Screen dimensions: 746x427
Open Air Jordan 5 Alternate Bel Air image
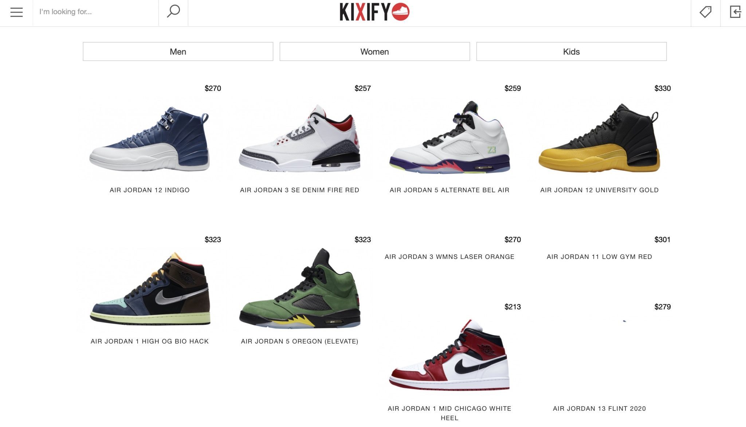click(449, 137)
